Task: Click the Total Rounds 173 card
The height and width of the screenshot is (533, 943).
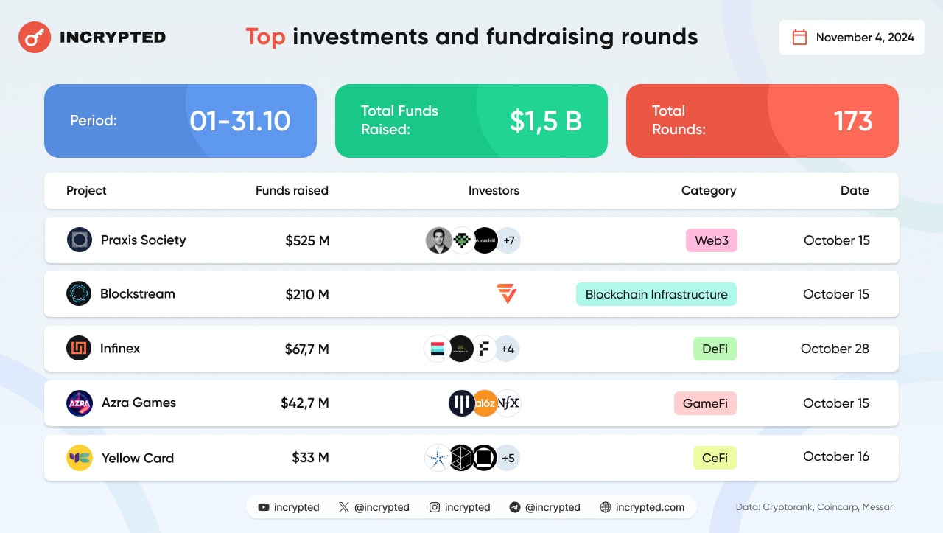Action: (x=762, y=121)
